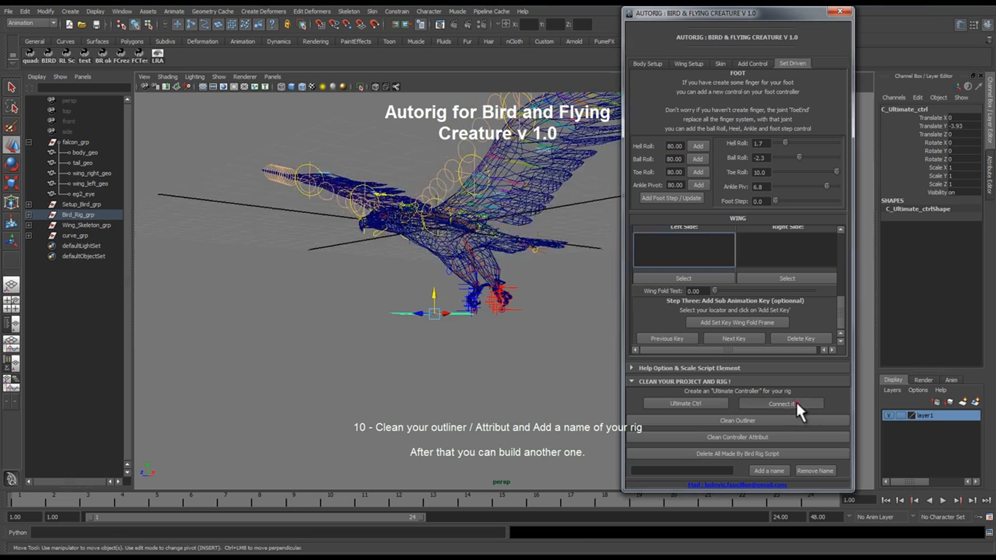Move selected layer up in layer editor
The width and height of the screenshot is (996, 560).
click(937, 402)
